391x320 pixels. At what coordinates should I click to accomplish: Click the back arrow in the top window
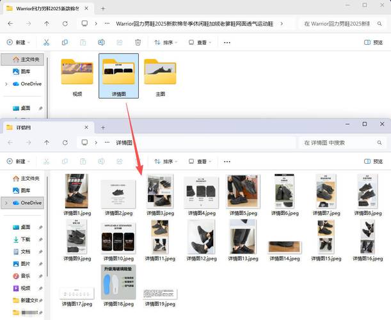pos(10,23)
